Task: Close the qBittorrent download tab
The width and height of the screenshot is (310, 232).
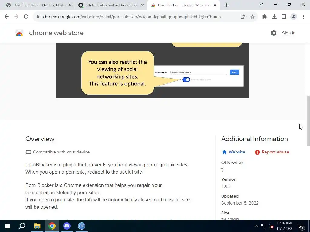Action: point(143,5)
